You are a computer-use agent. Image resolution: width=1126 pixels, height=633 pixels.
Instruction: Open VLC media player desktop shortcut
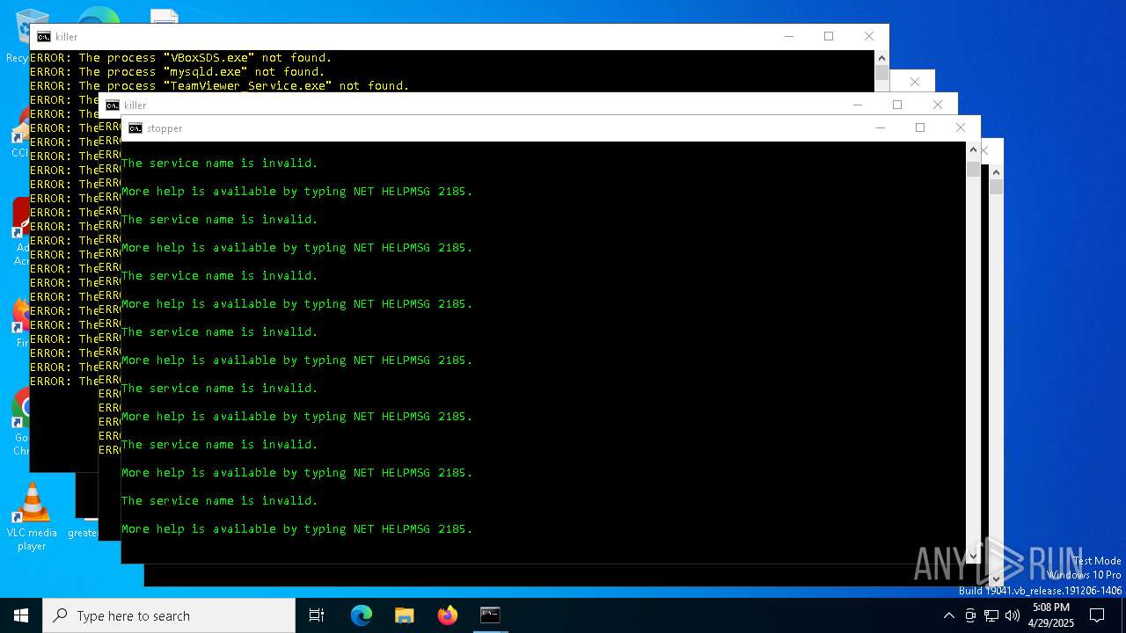[32, 517]
